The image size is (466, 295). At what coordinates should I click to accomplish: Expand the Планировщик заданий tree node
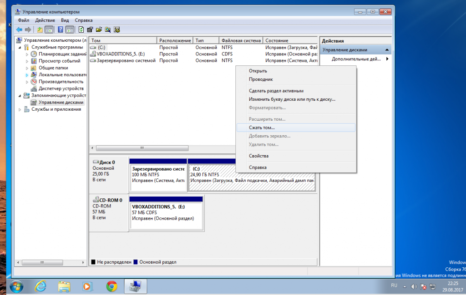pos(27,54)
